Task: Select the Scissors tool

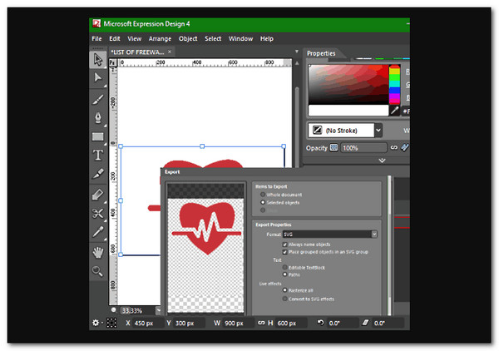Action: tap(97, 213)
